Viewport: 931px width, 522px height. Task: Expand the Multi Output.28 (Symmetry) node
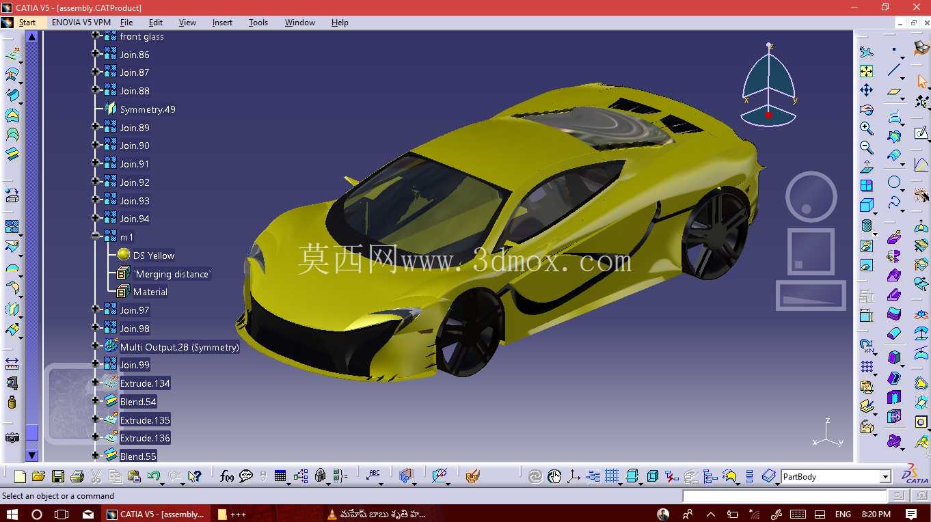(x=96, y=346)
